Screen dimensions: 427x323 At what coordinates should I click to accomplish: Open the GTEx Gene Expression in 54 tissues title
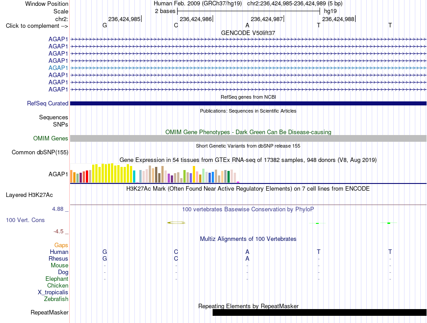(248, 160)
